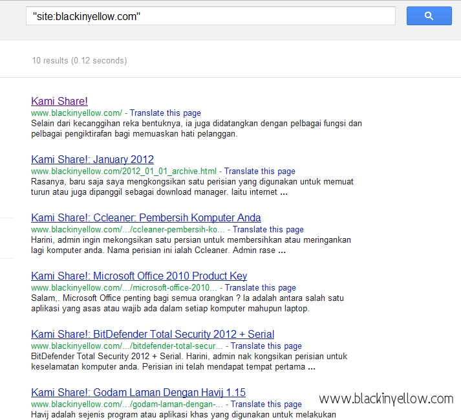Open 'Godam Laman Dengan Havij 1.15' result
The image size is (461, 420).
[x=138, y=393]
